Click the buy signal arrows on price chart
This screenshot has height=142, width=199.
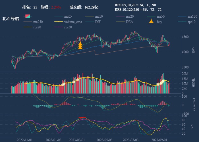[x=80, y=45]
